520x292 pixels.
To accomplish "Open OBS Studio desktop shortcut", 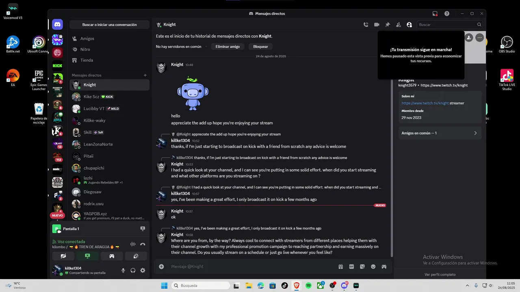I will (x=507, y=44).
